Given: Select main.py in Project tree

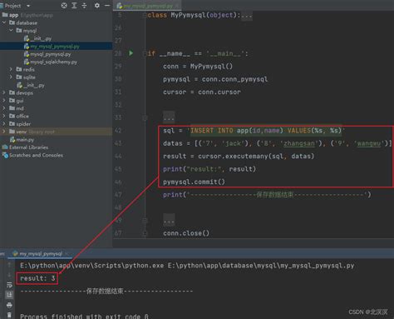Looking at the screenshot, I should (x=25, y=139).
